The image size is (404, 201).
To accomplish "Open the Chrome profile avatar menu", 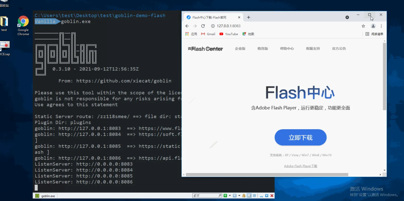I will 373,26.
